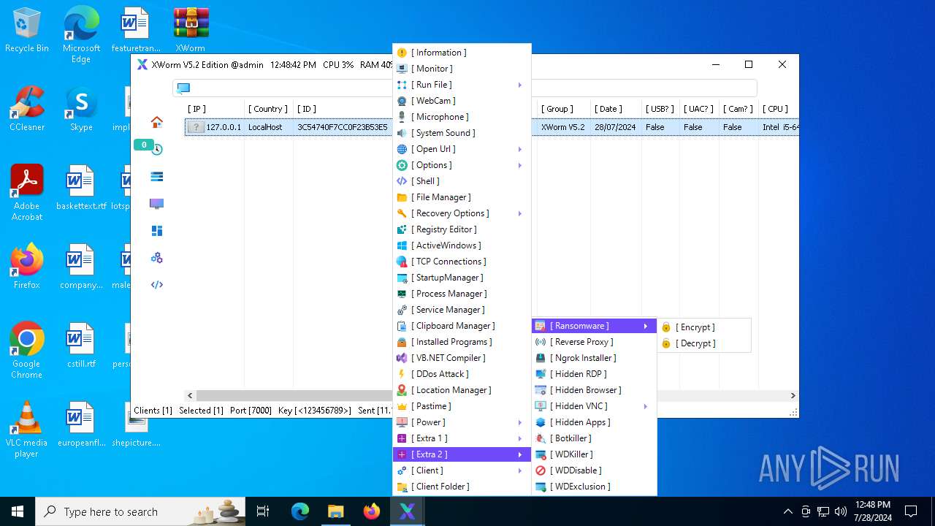Expand the [ Hidden VNC ] submenu
This screenshot has height=526, width=935.
(594, 406)
